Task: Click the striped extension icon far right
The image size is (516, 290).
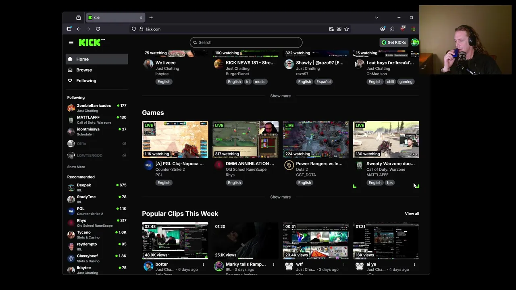Action: (413, 29)
